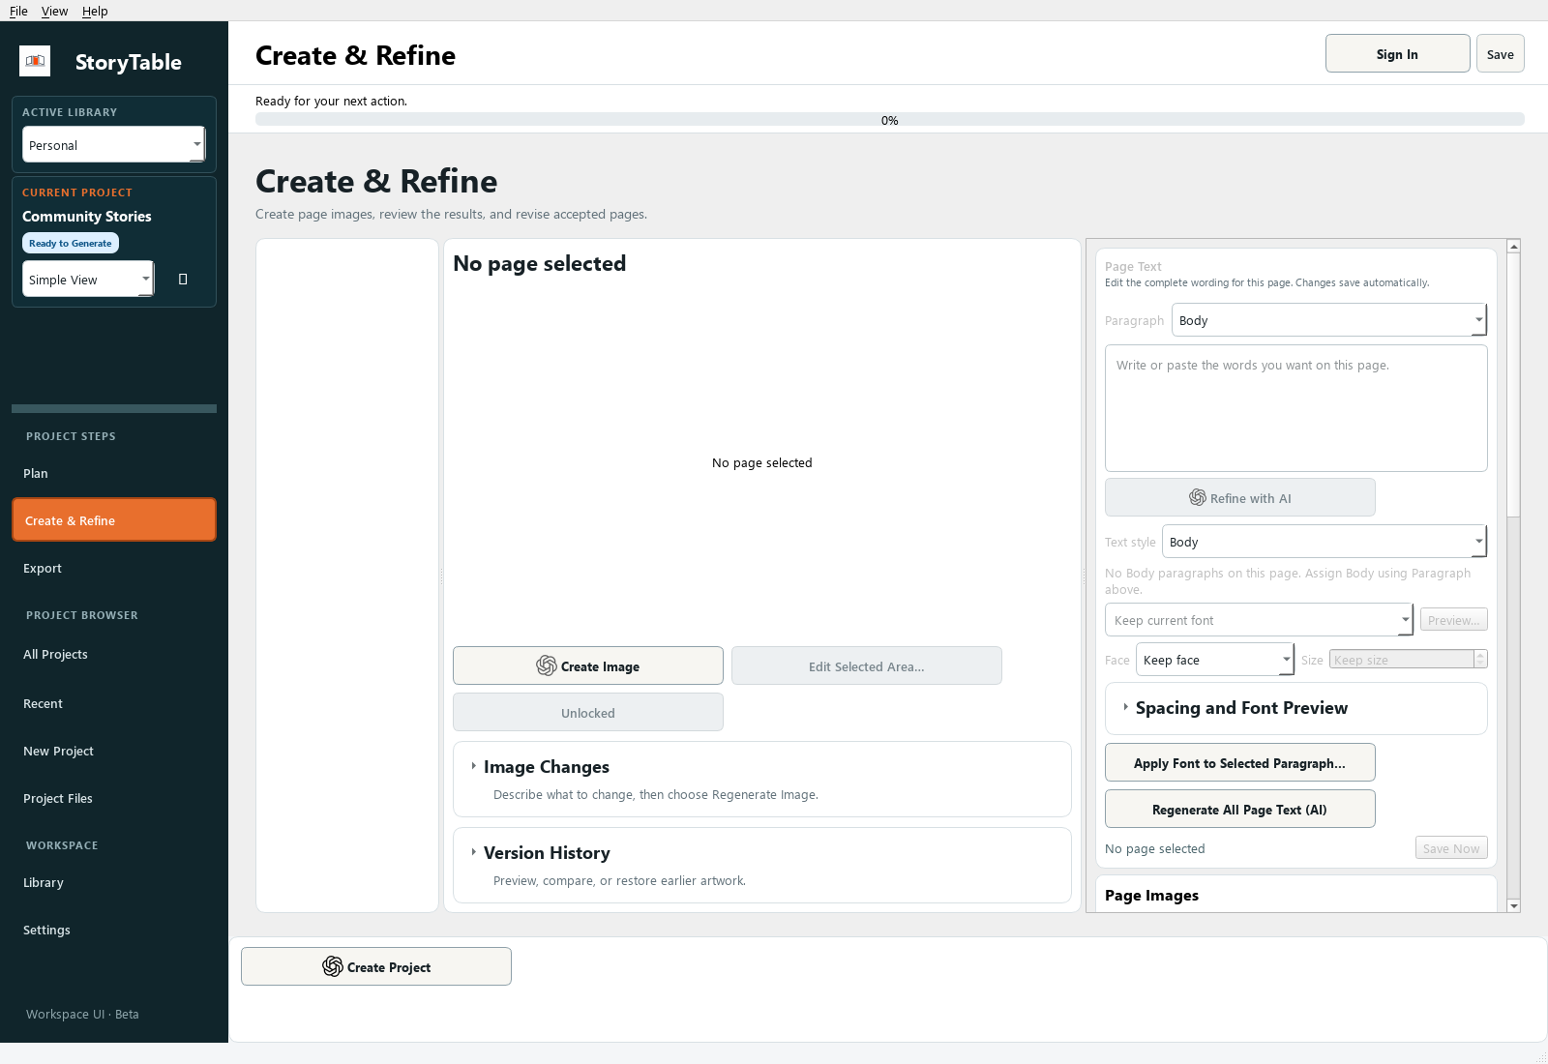Click the Ready to Generate badge

pos(71,243)
